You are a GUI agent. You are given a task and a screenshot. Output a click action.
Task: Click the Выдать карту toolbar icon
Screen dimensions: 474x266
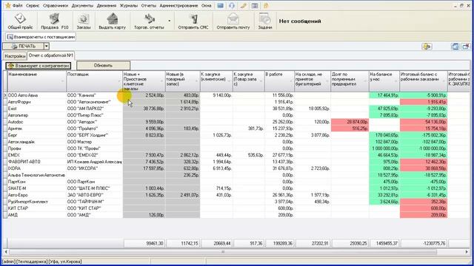point(112,21)
